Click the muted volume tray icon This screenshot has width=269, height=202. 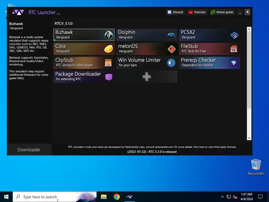[x=235, y=197]
